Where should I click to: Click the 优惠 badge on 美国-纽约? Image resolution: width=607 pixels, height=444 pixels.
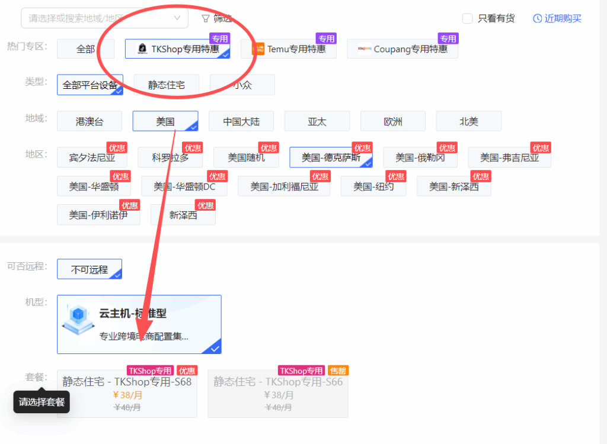coord(395,176)
